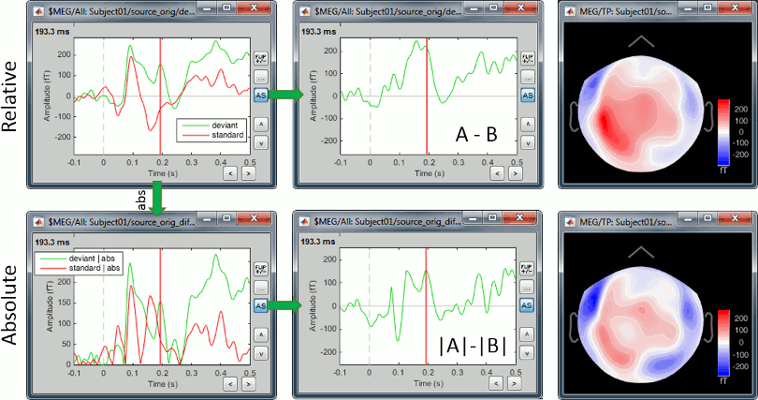Decrease amplitude scale with down arrow in relative plot
Image resolution: width=758 pixels, height=400 pixels.
pos(262,142)
